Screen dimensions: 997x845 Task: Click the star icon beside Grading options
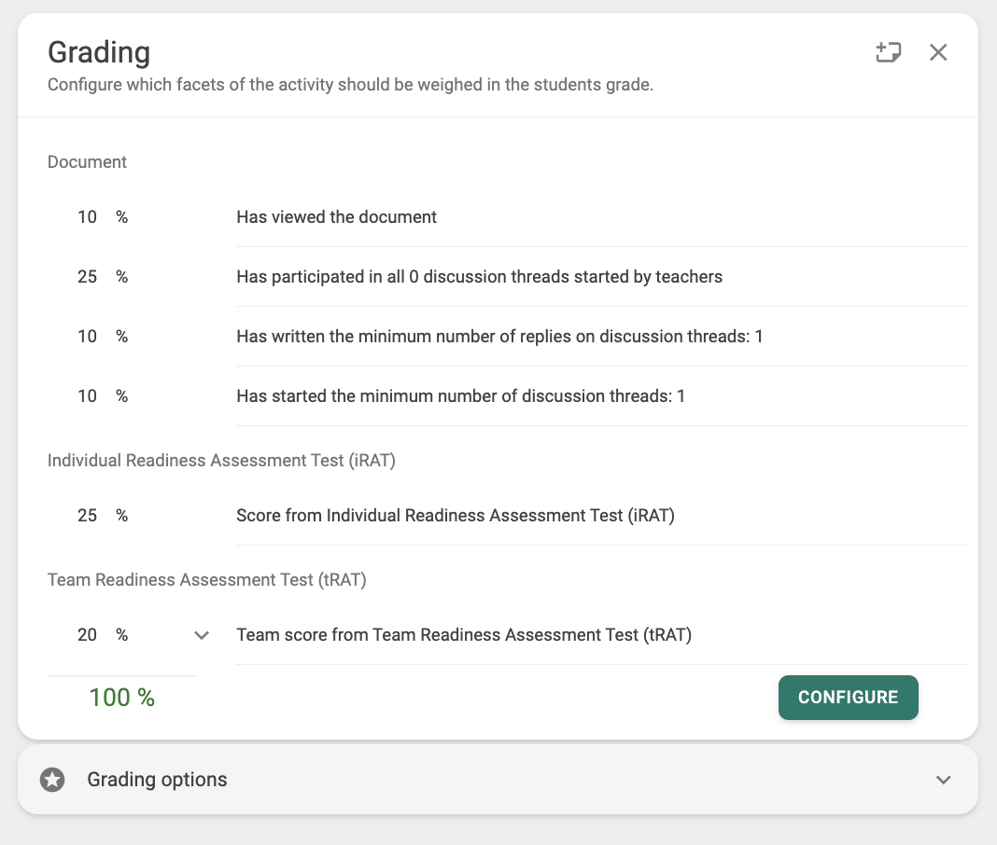pos(53,780)
